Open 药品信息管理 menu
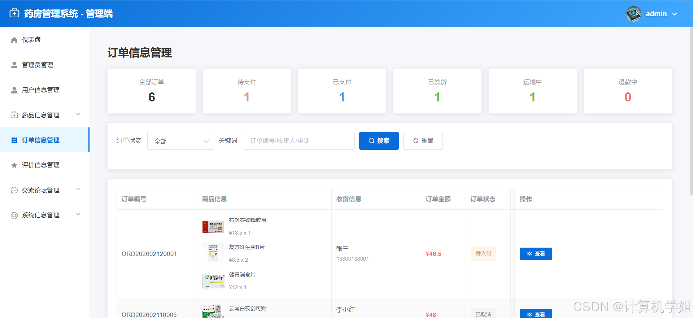Viewport: 693px width, 318px height. click(45, 115)
